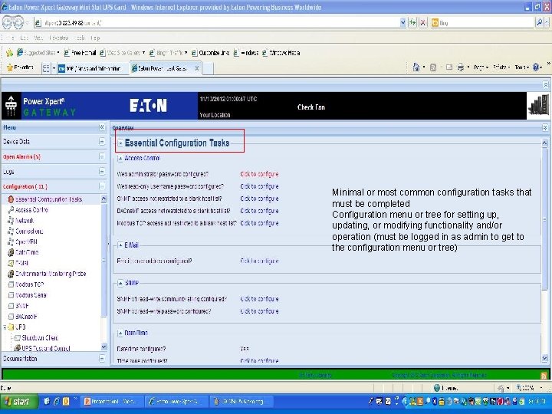Open the address bar dropdown arrow
Screen dimensions: 552x414
click(x=402, y=23)
